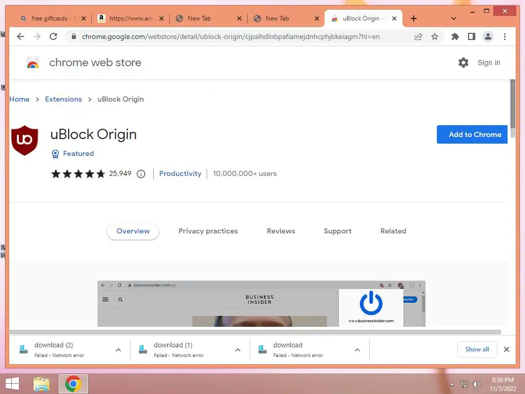Image resolution: width=525 pixels, height=394 pixels.
Task: Open the Windows Start button
Action: click(x=12, y=384)
